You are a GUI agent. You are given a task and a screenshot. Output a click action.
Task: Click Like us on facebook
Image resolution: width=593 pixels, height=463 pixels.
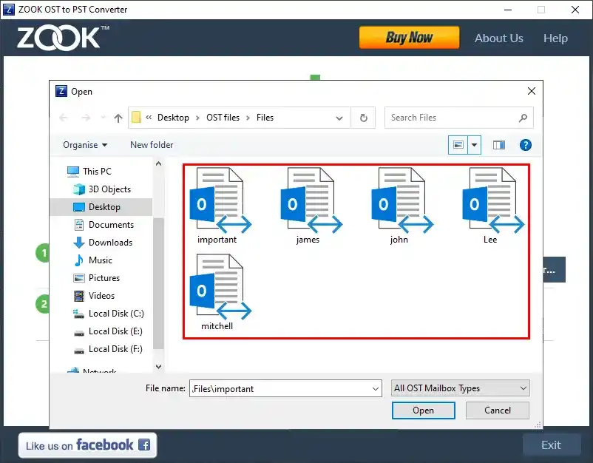point(87,445)
